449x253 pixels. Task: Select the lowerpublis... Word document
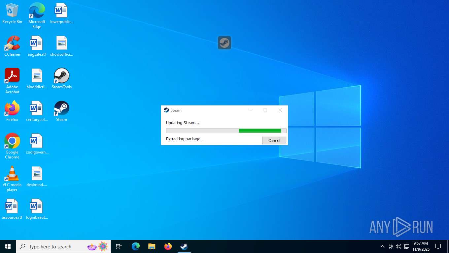pyautogui.click(x=61, y=14)
